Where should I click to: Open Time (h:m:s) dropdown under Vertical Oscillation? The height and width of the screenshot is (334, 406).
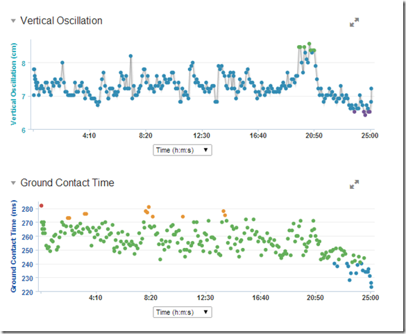pyautogui.click(x=183, y=150)
